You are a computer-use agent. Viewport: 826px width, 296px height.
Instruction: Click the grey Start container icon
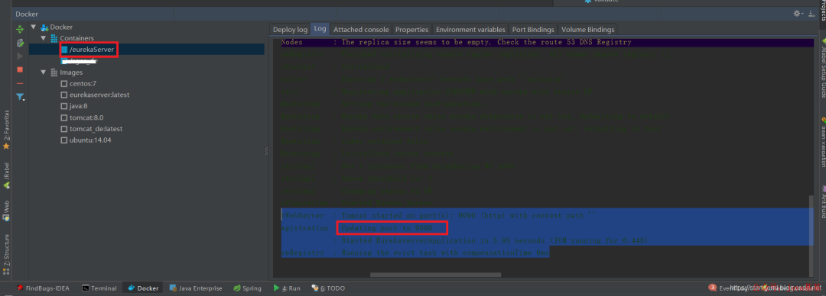pyautogui.click(x=20, y=56)
